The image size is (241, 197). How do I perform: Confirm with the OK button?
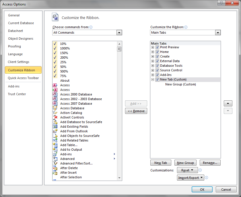202,190
